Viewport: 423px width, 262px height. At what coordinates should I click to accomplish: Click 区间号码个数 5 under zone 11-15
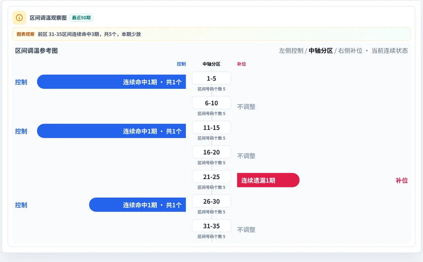pos(211,138)
